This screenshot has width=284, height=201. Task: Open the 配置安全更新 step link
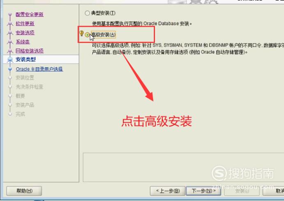point(30,14)
